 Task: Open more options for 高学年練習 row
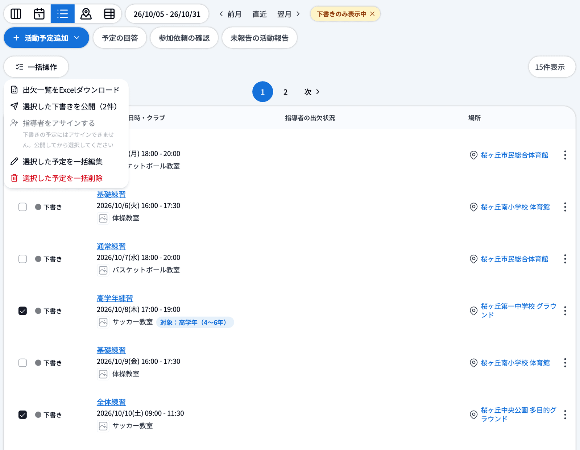tap(565, 311)
